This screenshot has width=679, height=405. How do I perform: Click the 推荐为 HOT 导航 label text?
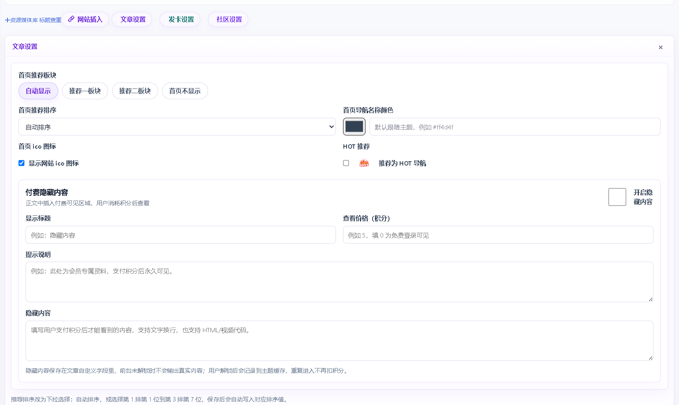pyautogui.click(x=402, y=163)
